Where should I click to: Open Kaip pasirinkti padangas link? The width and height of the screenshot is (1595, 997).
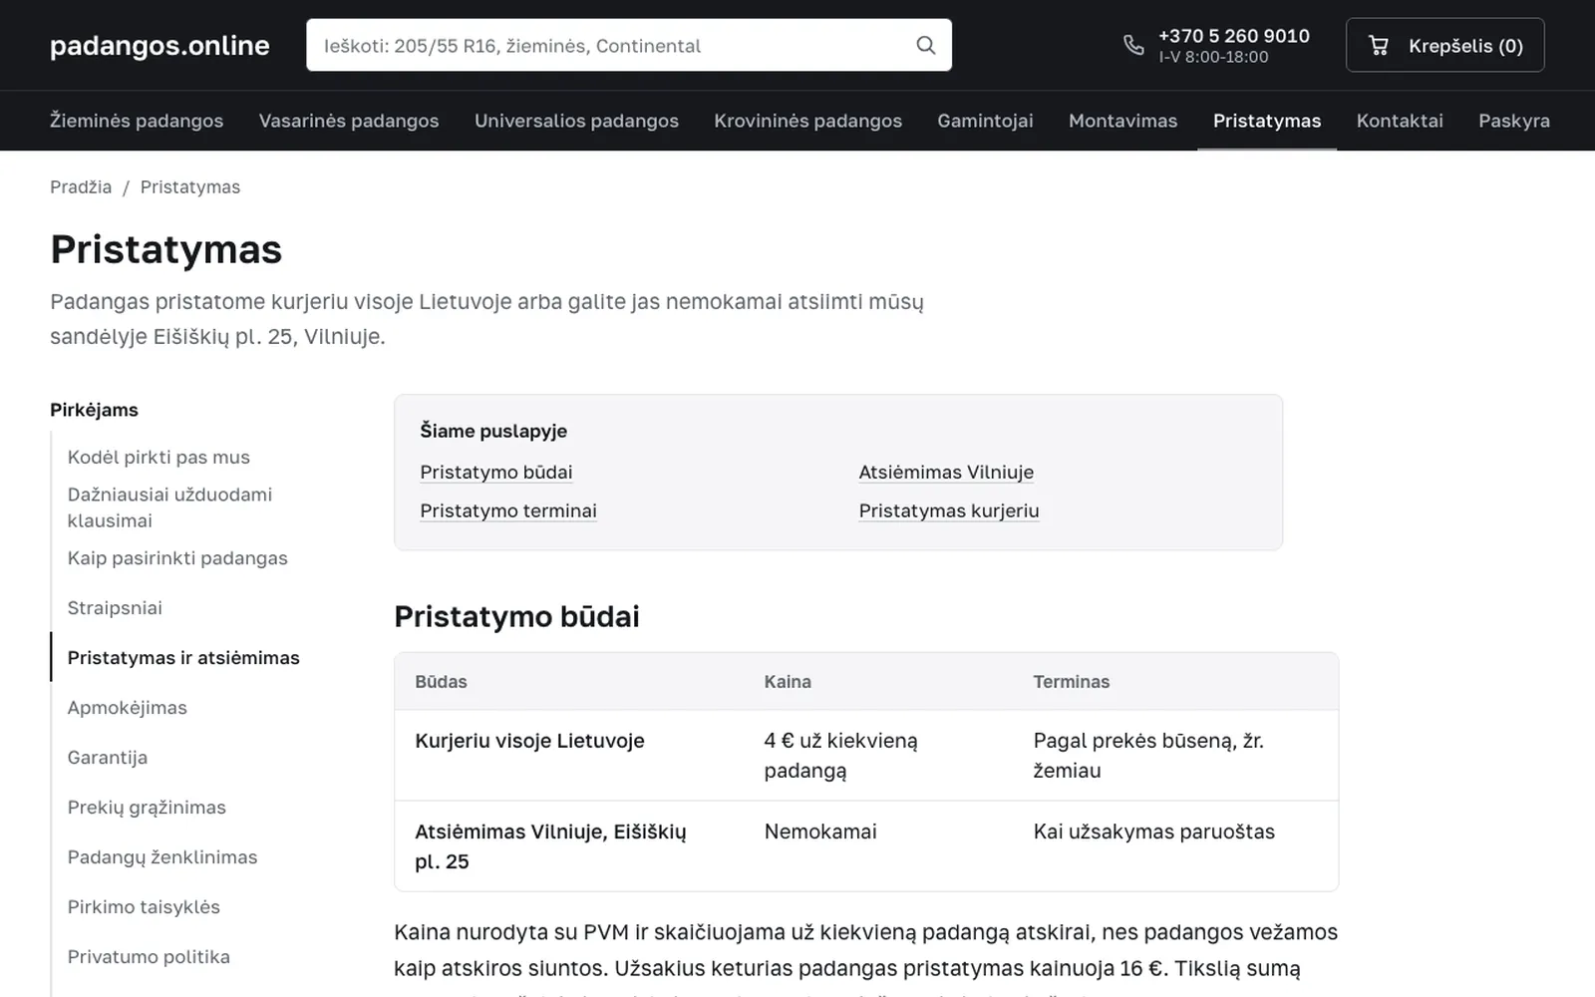click(177, 558)
